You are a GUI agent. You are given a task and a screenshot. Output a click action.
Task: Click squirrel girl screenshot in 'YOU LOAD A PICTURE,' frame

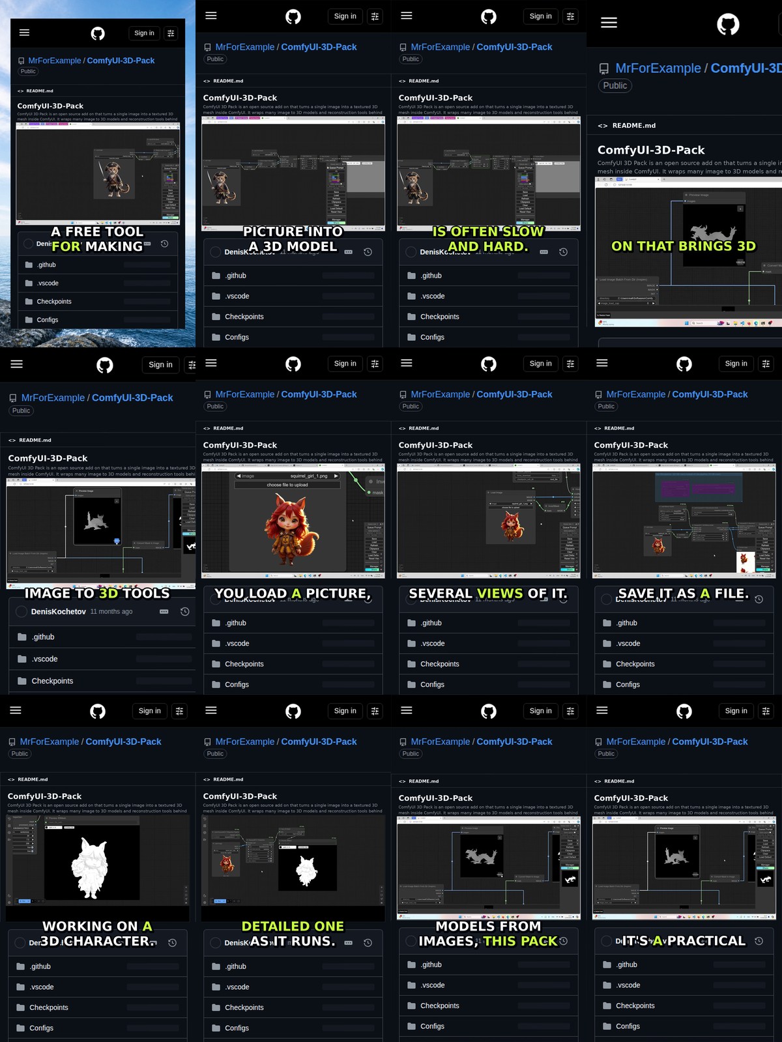[293, 521]
